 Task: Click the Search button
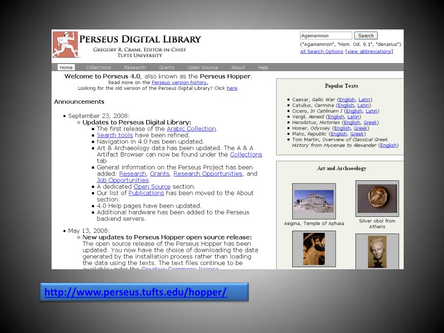[366, 36]
